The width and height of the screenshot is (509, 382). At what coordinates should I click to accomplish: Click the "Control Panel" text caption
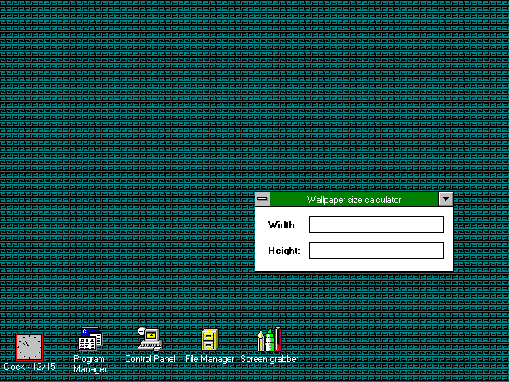pyautogui.click(x=150, y=360)
